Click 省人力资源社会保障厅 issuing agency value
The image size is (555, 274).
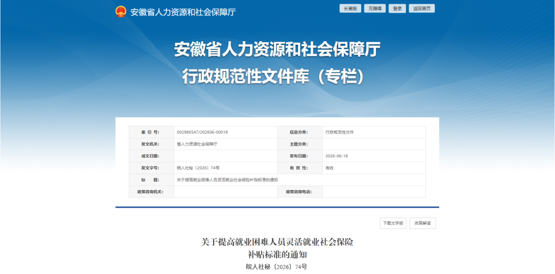pos(197,144)
